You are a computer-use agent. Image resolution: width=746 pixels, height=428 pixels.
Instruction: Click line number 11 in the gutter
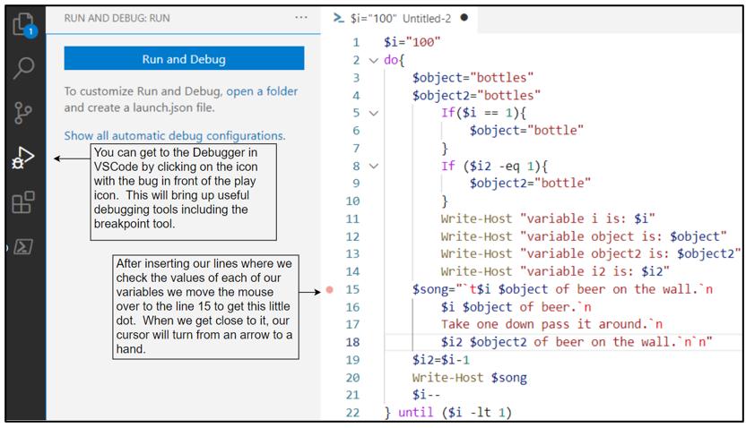pyautogui.click(x=352, y=219)
